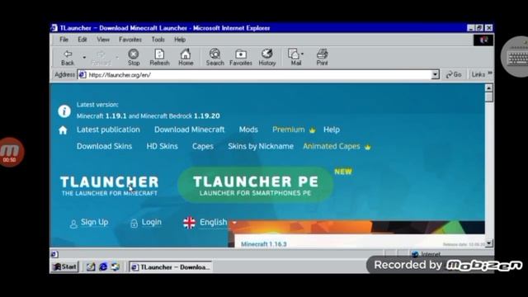This screenshot has height=297, width=528.
Task: Open the View menu
Action: coord(103,40)
